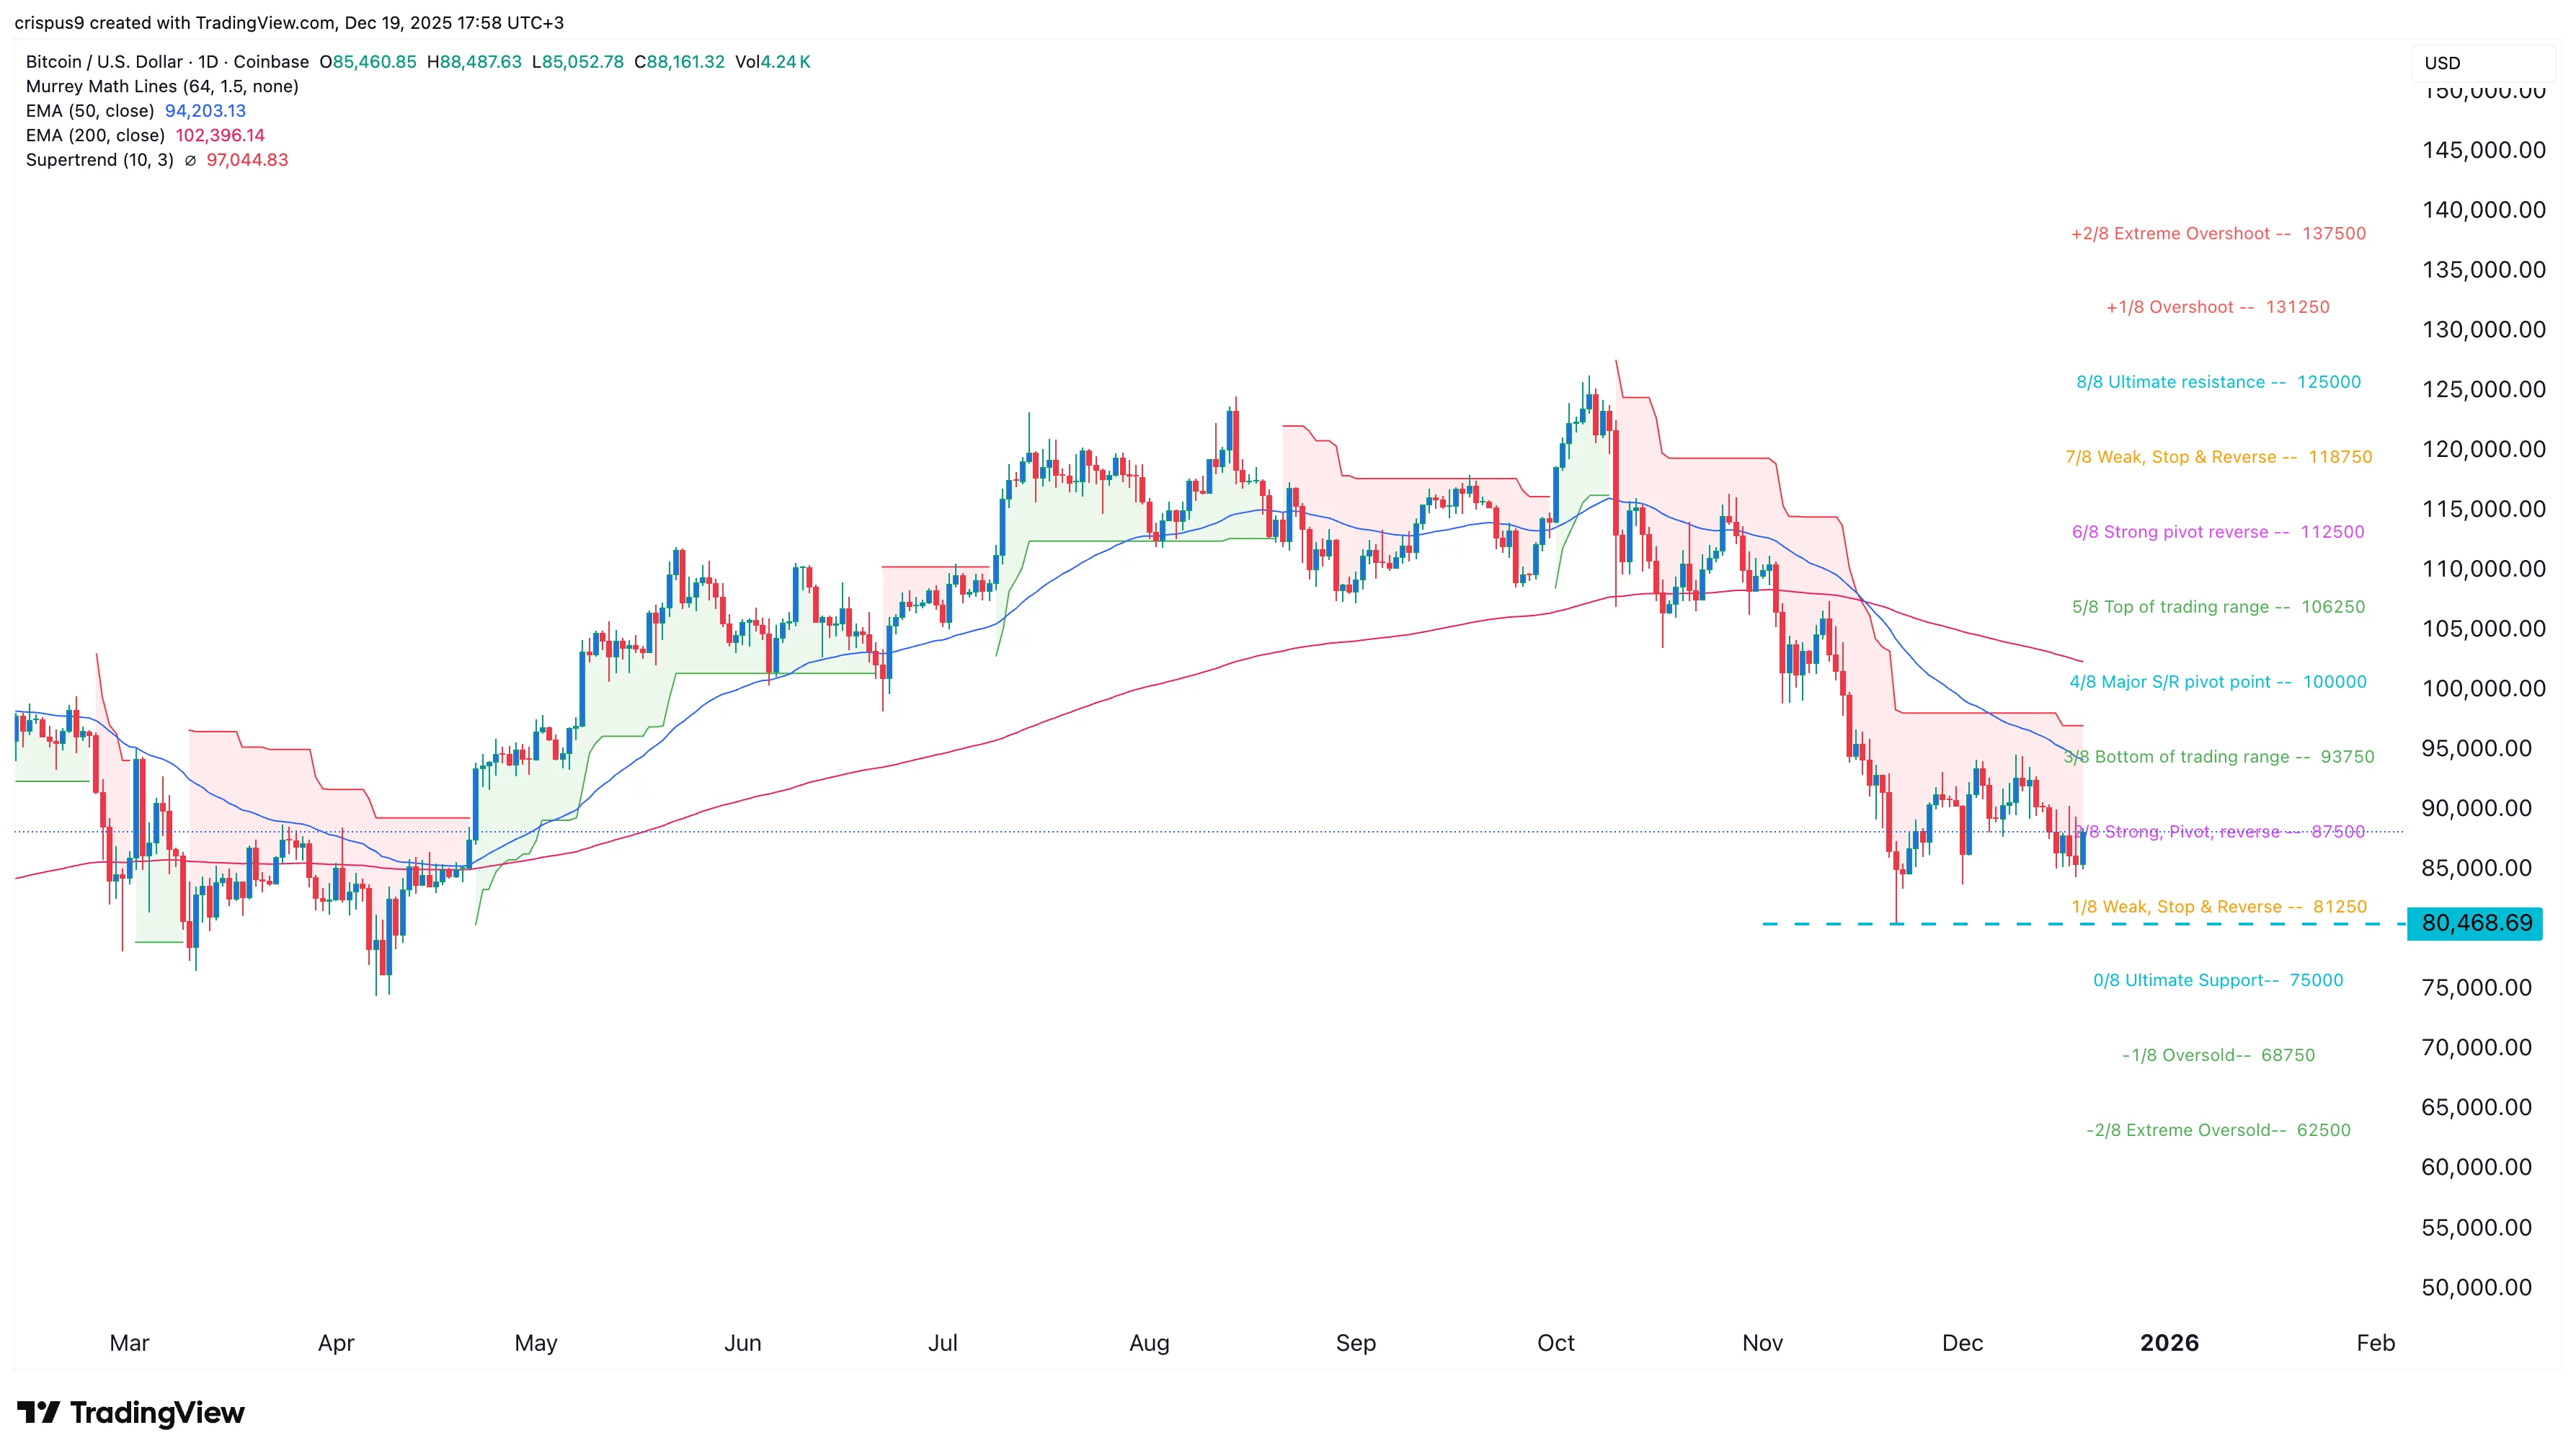Click the TradingView wordmark text
Screen dimensions: 2576x1456
click(x=157, y=1412)
